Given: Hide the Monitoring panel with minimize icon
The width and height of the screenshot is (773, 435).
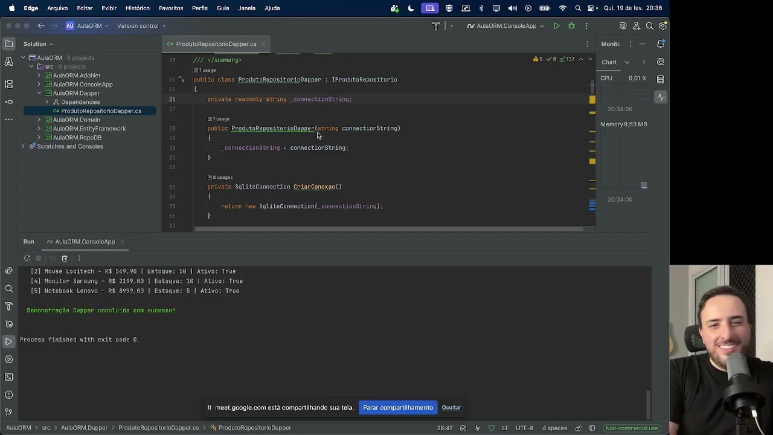Looking at the screenshot, I should click(642, 44).
